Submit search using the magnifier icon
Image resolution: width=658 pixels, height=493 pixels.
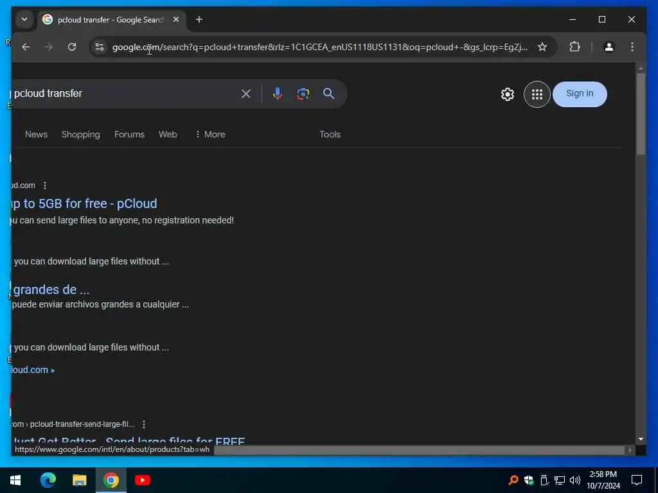coord(328,94)
